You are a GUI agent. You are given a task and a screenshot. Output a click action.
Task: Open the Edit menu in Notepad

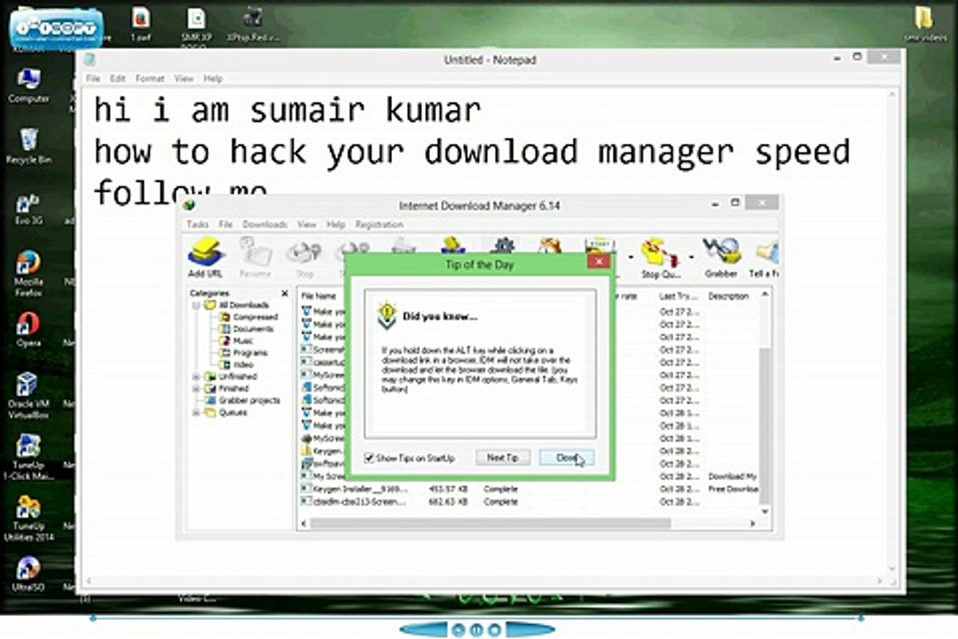pos(118,78)
